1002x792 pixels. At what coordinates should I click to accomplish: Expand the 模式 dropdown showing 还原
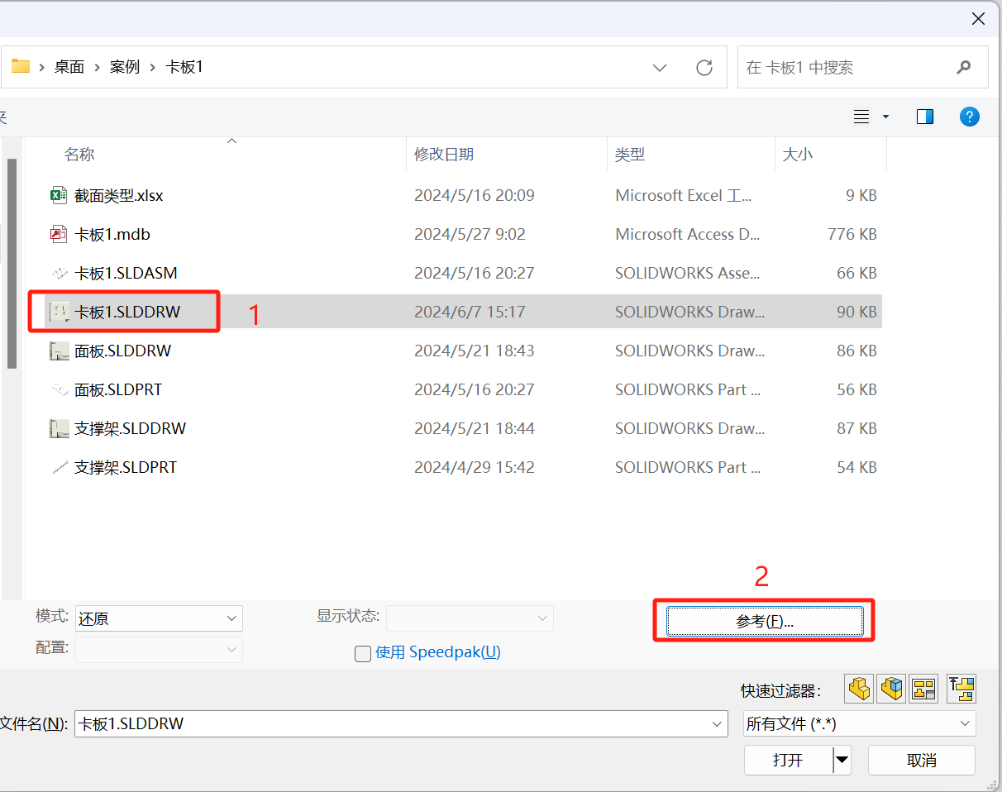[231, 618]
